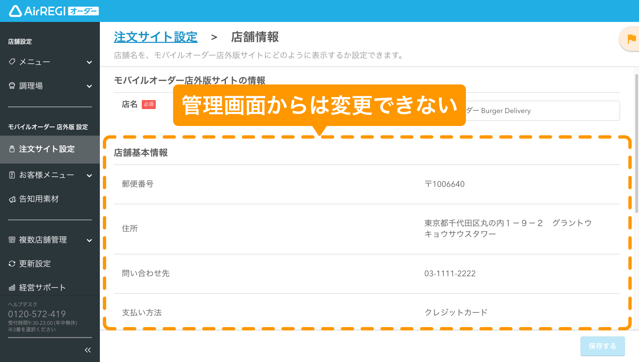Open the orange flag feedback button

pos(630,39)
